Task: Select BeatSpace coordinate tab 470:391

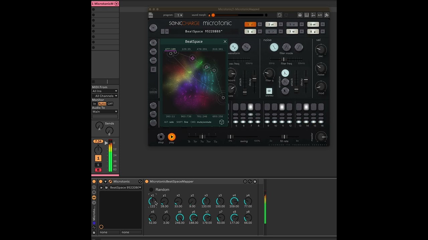Action: coord(202,49)
